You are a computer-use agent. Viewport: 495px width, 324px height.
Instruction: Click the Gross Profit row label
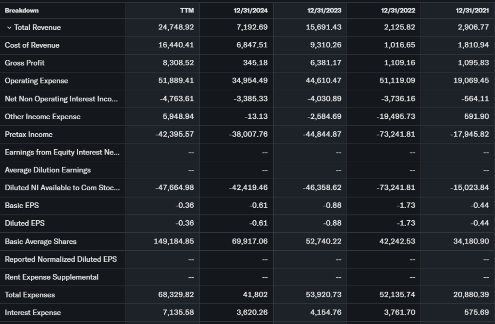tap(25, 63)
